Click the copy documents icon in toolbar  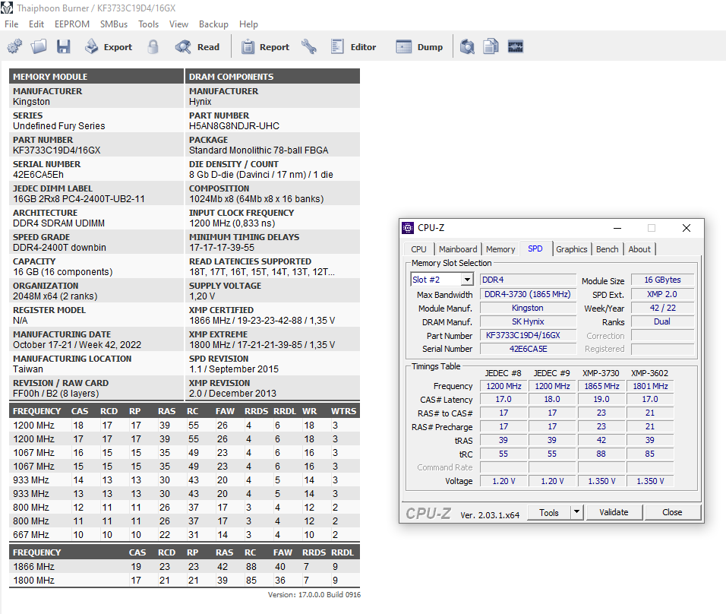(491, 46)
